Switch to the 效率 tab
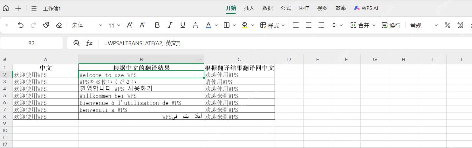The width and height of the screenshot is (472, 148). point(341,8)
